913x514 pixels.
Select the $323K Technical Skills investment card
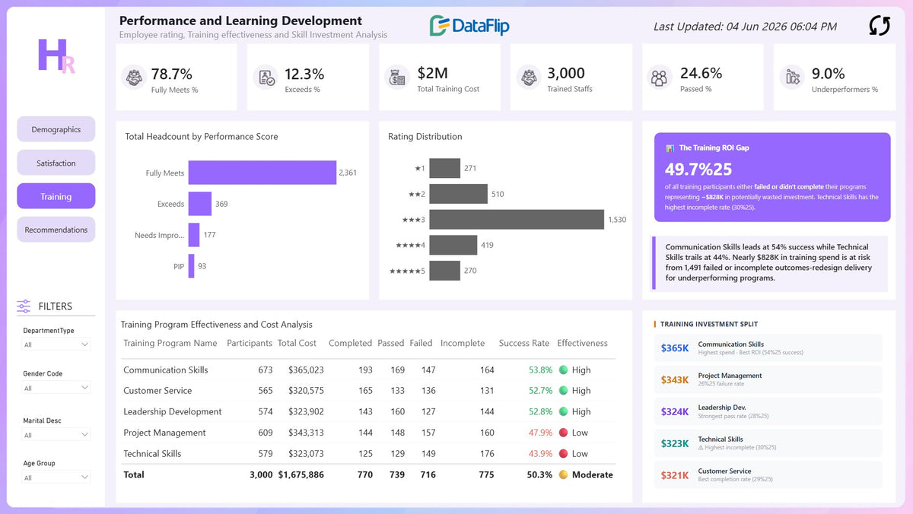tap(768, 443)
